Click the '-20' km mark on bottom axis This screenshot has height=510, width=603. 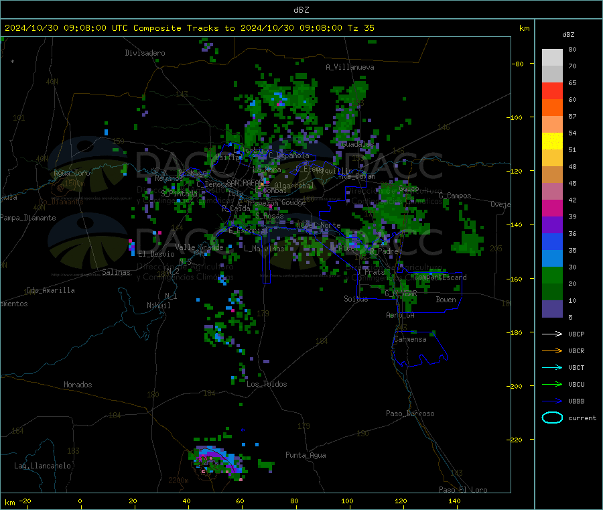[x=25, y=501]
